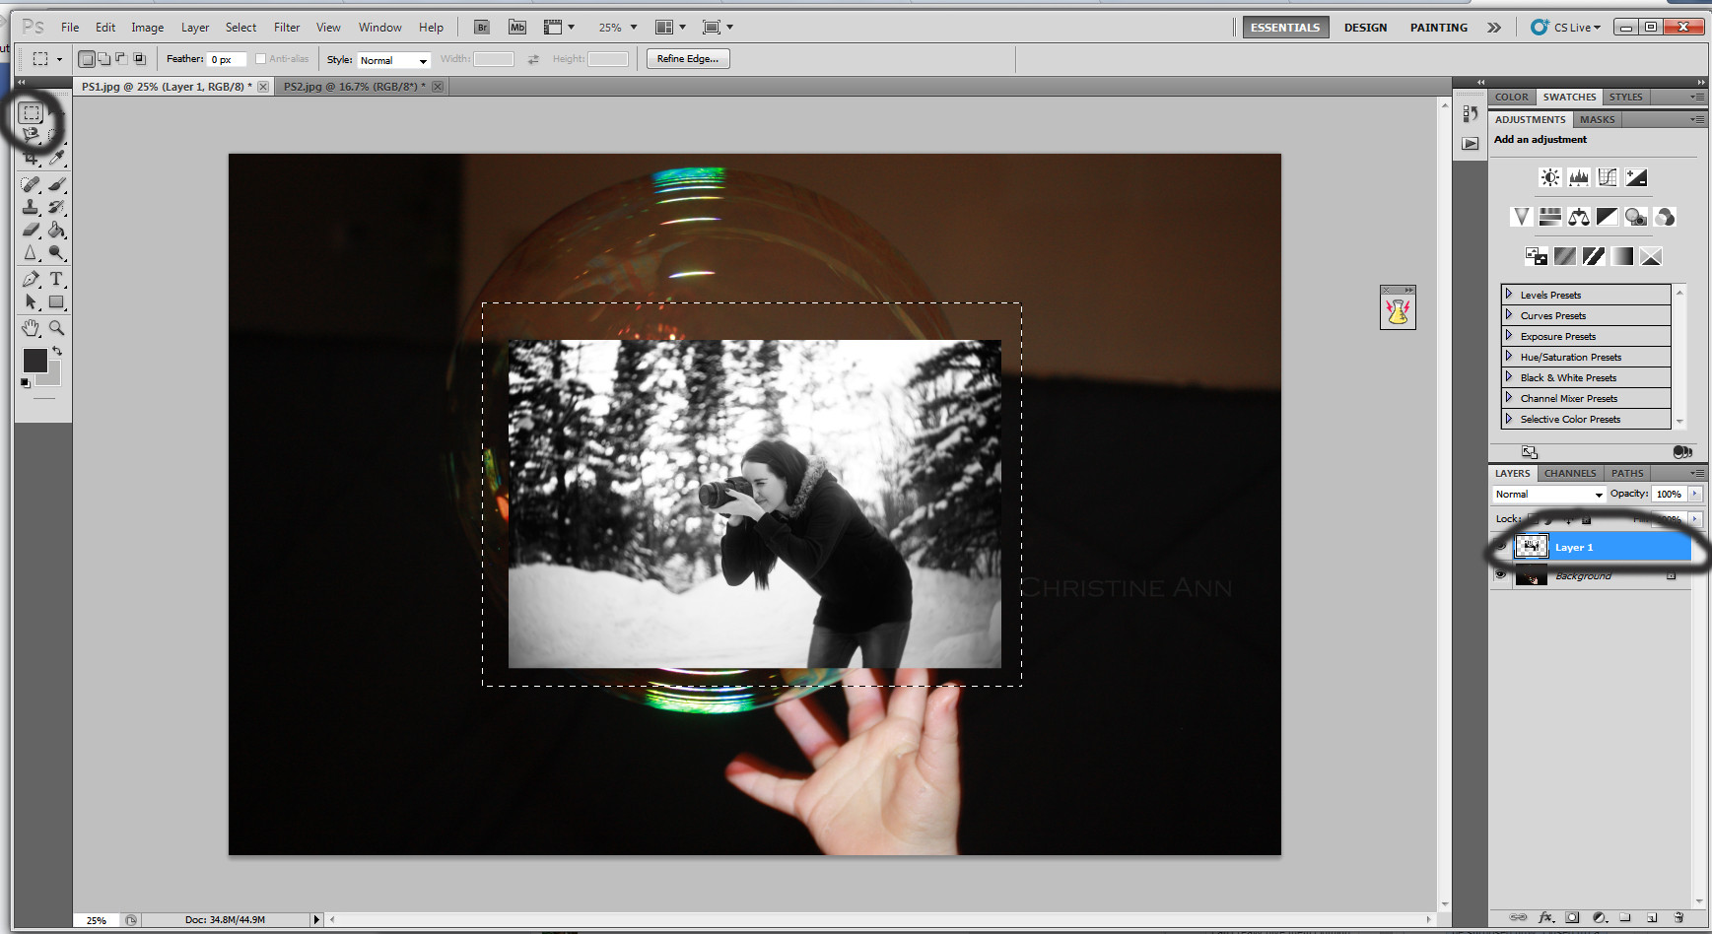Select the Clone Stamp tool
The height and width of the screenshot is (934, 1712).
click(32, 207)
